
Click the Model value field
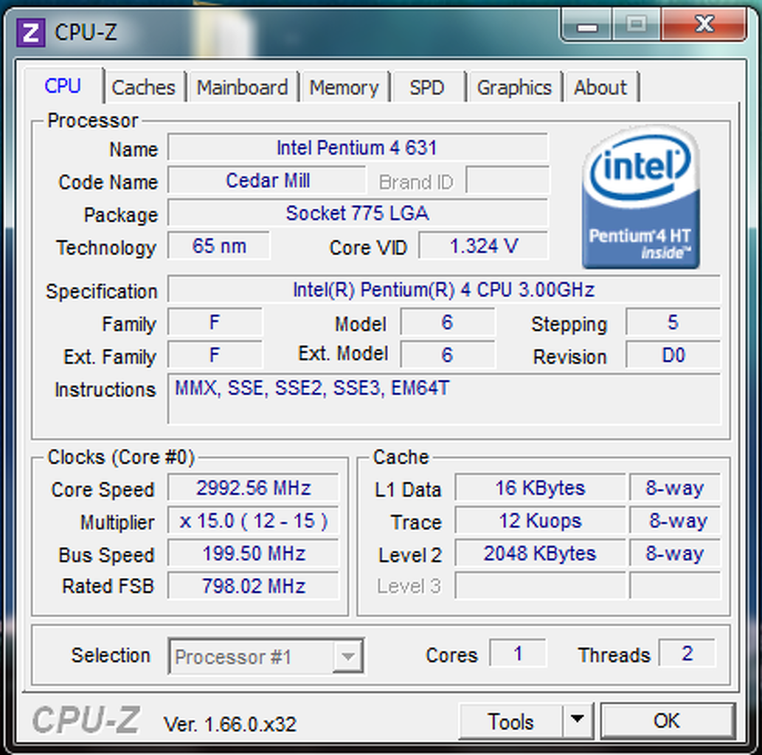pyautogui.click(x=448, y=322)
